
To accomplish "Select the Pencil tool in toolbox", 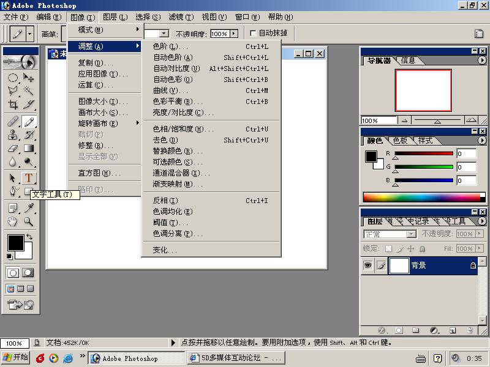I will tap(28, 122).
